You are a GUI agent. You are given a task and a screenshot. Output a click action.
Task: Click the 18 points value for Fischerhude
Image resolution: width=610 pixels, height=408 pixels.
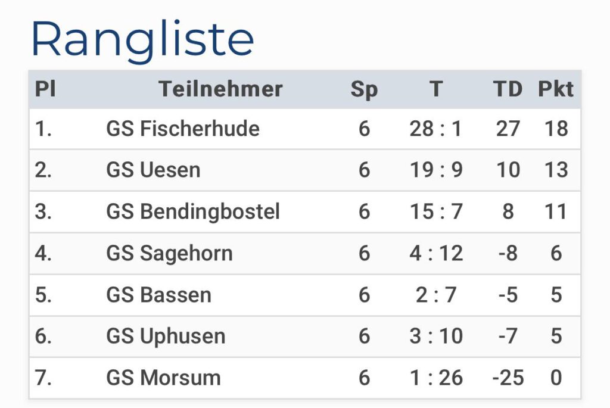click(x=556, y=129)
